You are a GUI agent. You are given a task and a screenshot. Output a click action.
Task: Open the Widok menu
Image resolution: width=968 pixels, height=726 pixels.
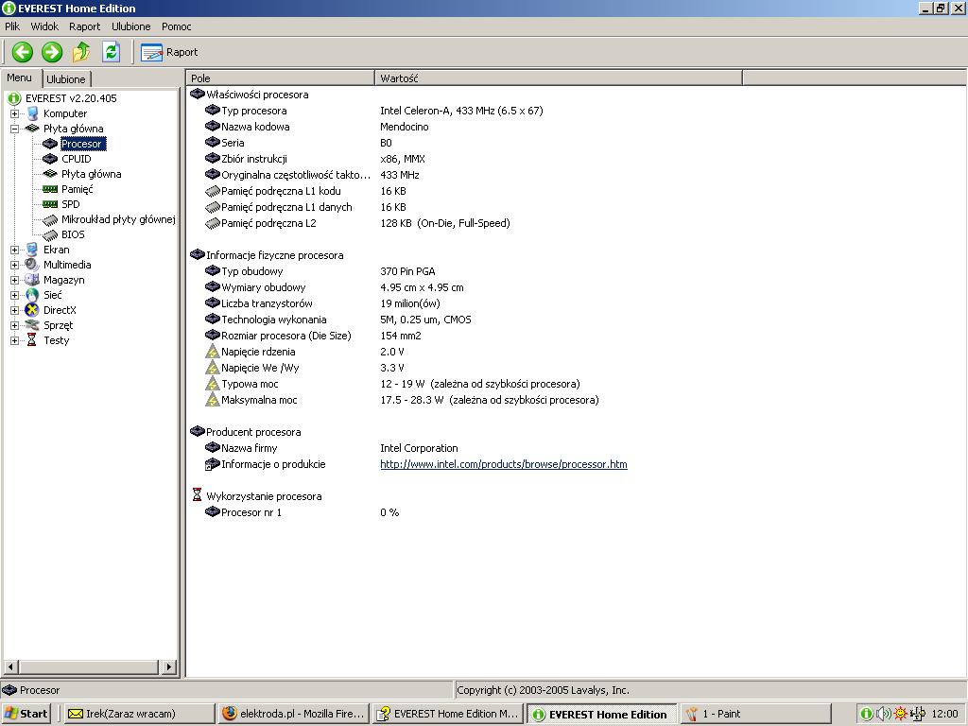44,26
